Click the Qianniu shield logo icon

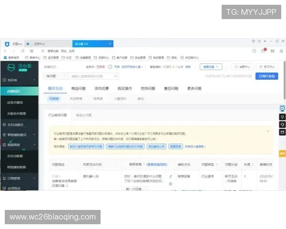pyautogui.click(x=7, y=44)
